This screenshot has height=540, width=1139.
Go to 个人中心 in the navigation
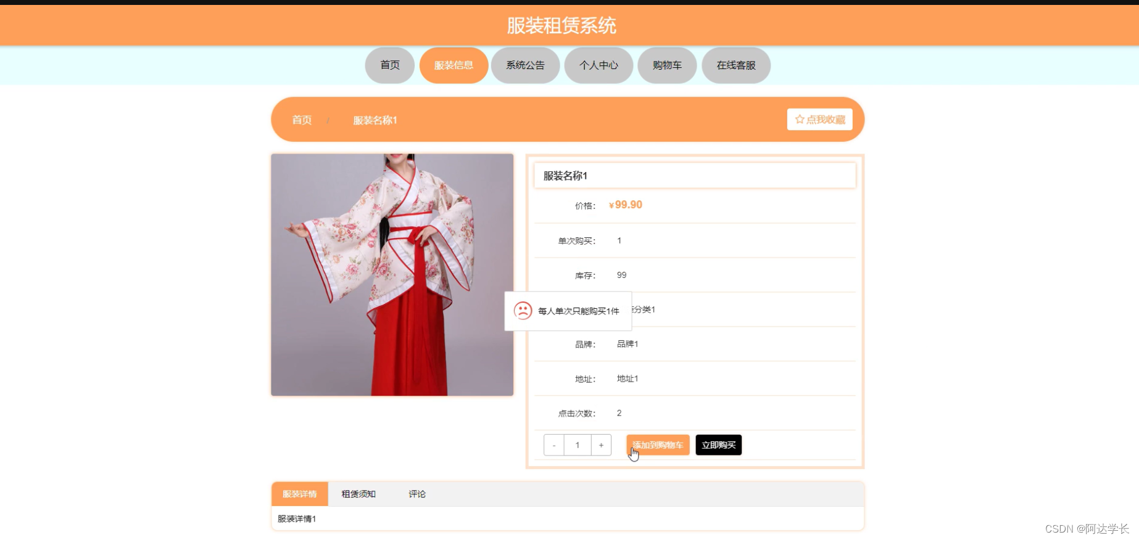pos(598,65)
